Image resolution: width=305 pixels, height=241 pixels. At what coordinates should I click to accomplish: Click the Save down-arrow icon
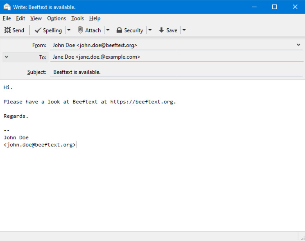(161, 30)
